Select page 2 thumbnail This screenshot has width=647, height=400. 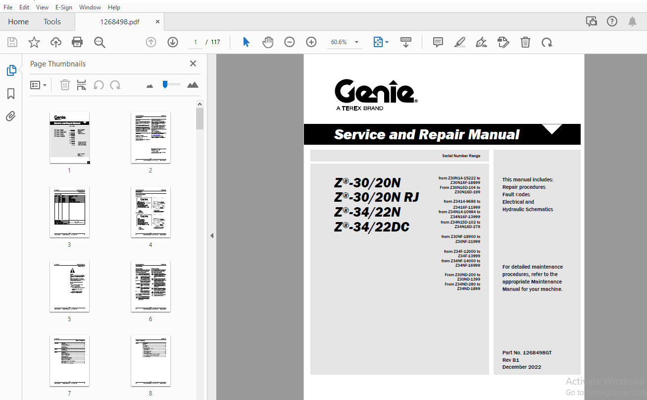point(150,137)
